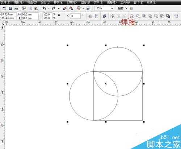181x149 pixels.
Task: Click the horizontal scale factor field 100.0
Action: point(47,15)
